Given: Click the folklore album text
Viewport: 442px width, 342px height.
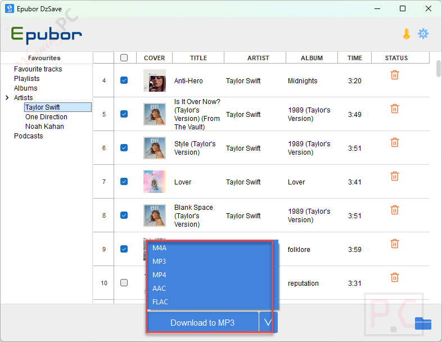Looking at the screenshot, I should pos(299,250).
